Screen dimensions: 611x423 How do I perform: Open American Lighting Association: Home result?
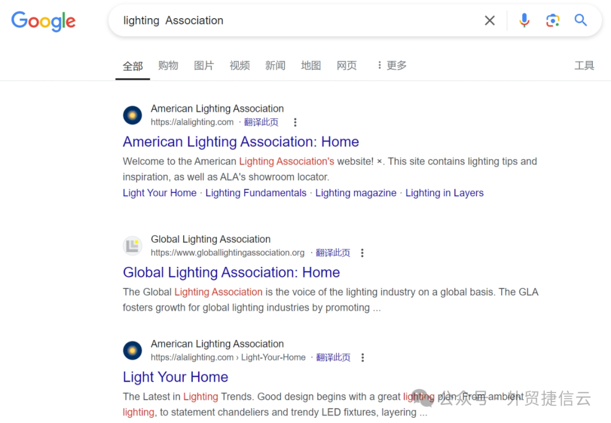tap(241, 142)
